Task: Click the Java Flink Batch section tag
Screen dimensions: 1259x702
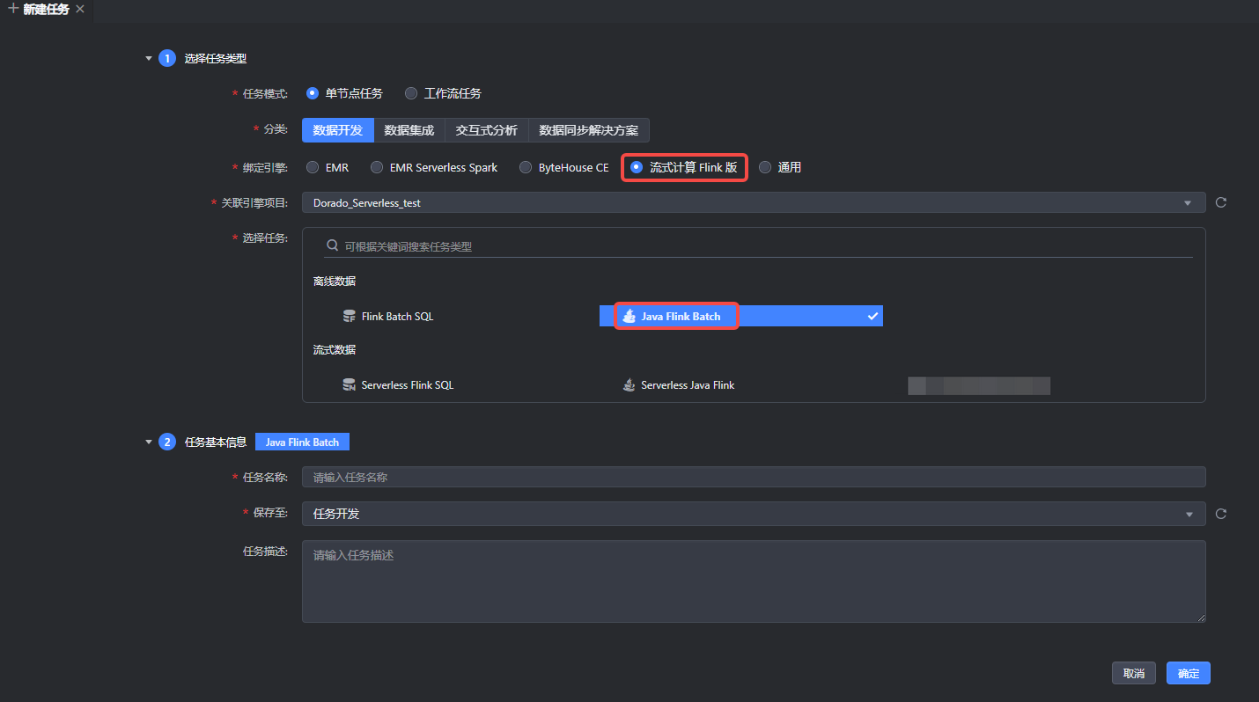Action: pyautogui.click(x=302, y=442)
